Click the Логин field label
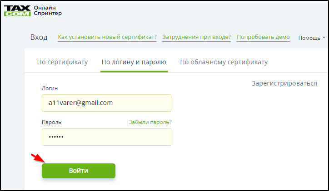Viewport: 329px width, 191px height. tap(50, 88)
